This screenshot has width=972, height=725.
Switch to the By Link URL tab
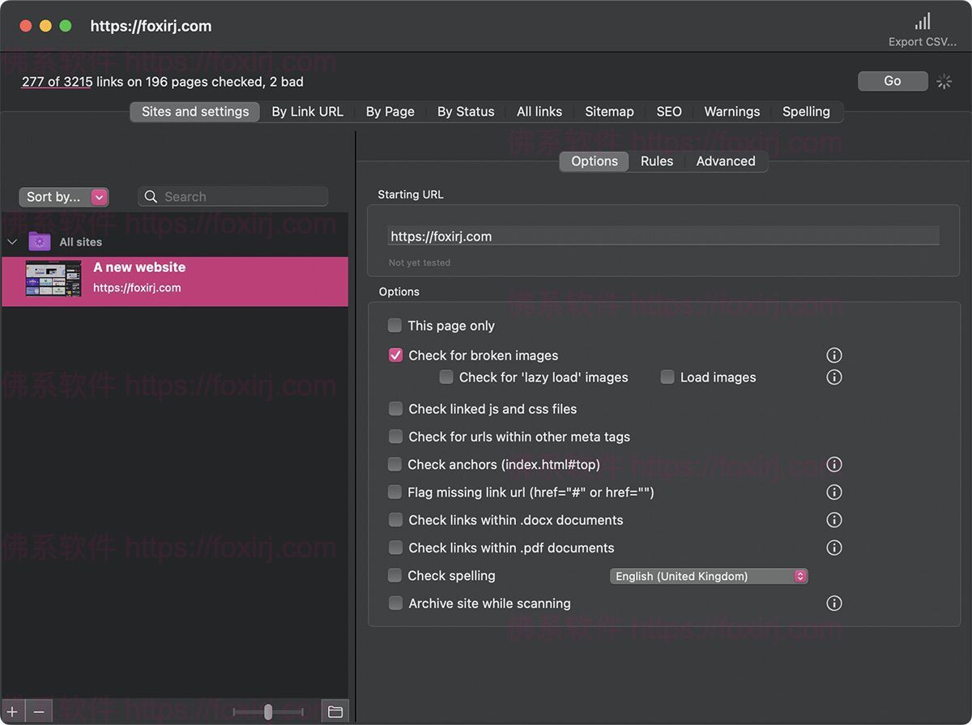click(x=307, y=112)
